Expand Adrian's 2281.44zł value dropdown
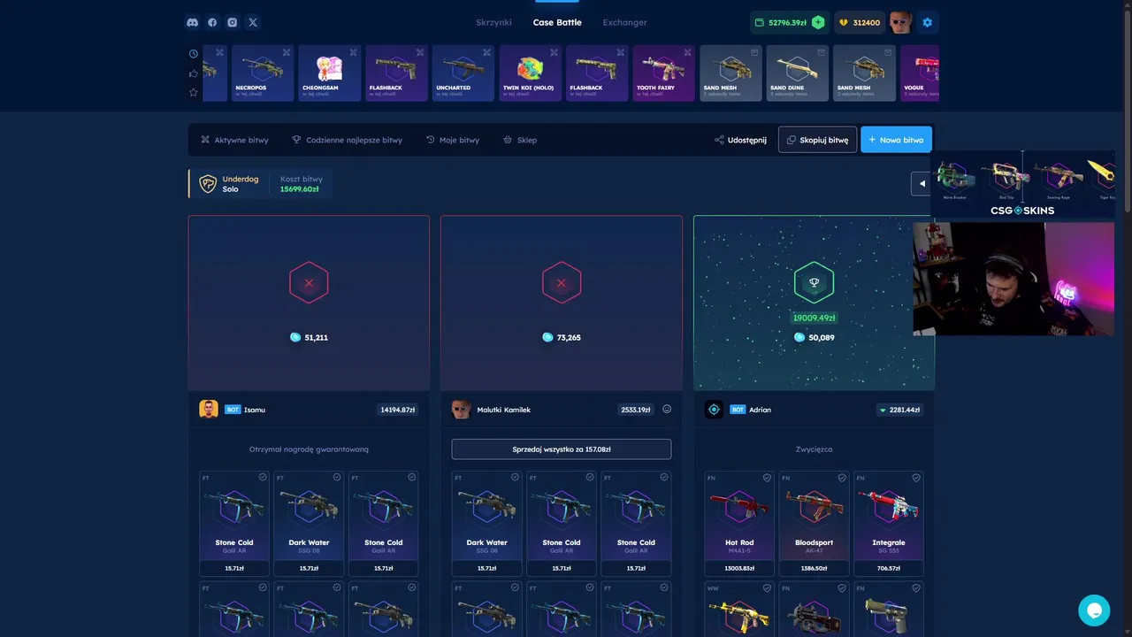The height and width of the screenshot is (637, 1132). [899, 410]
